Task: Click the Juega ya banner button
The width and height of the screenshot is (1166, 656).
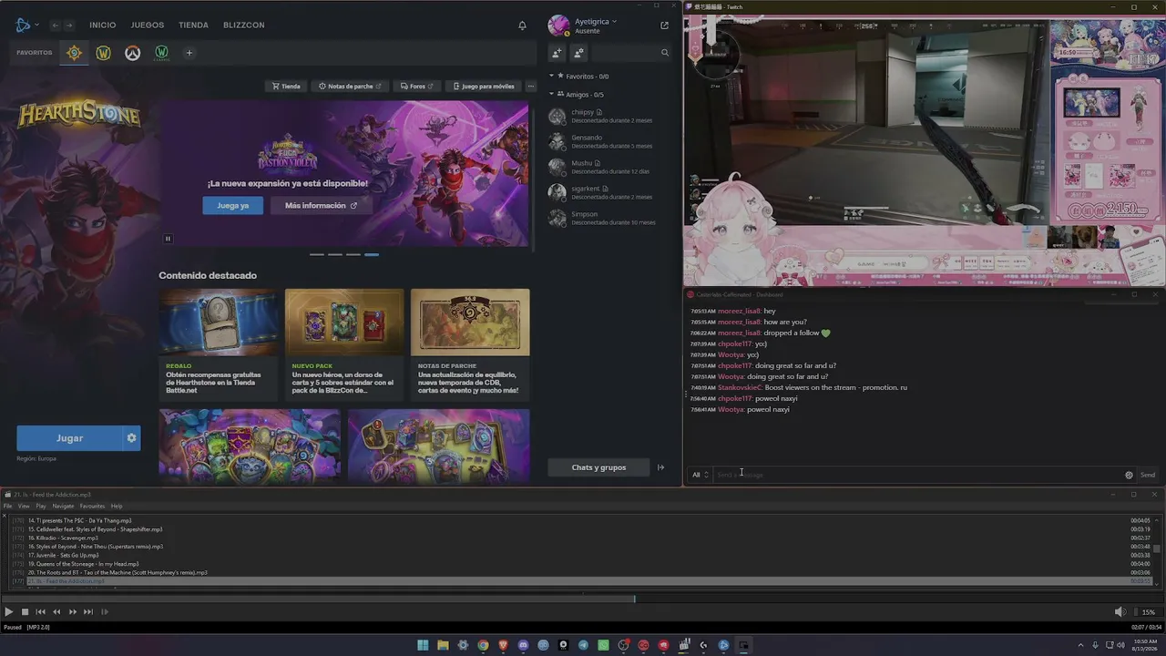Action: click(x=232, y=206)
